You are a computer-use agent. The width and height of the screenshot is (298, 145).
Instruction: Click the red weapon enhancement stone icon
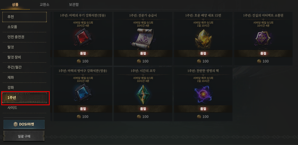[83, 39]
